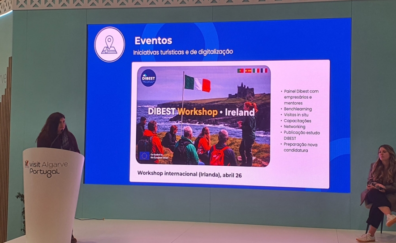Click the 'Workshop internacional (Irlanda), abril 26' caption
396x243 pixels.
click(189, 174)
